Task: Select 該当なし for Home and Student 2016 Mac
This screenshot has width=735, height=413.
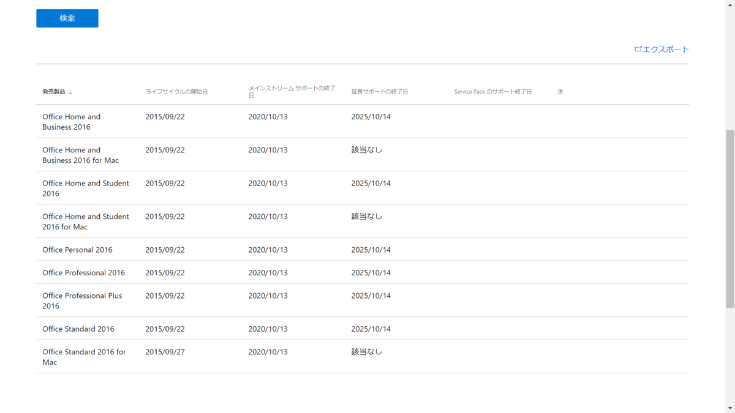Action: click(x=366, y=217)
